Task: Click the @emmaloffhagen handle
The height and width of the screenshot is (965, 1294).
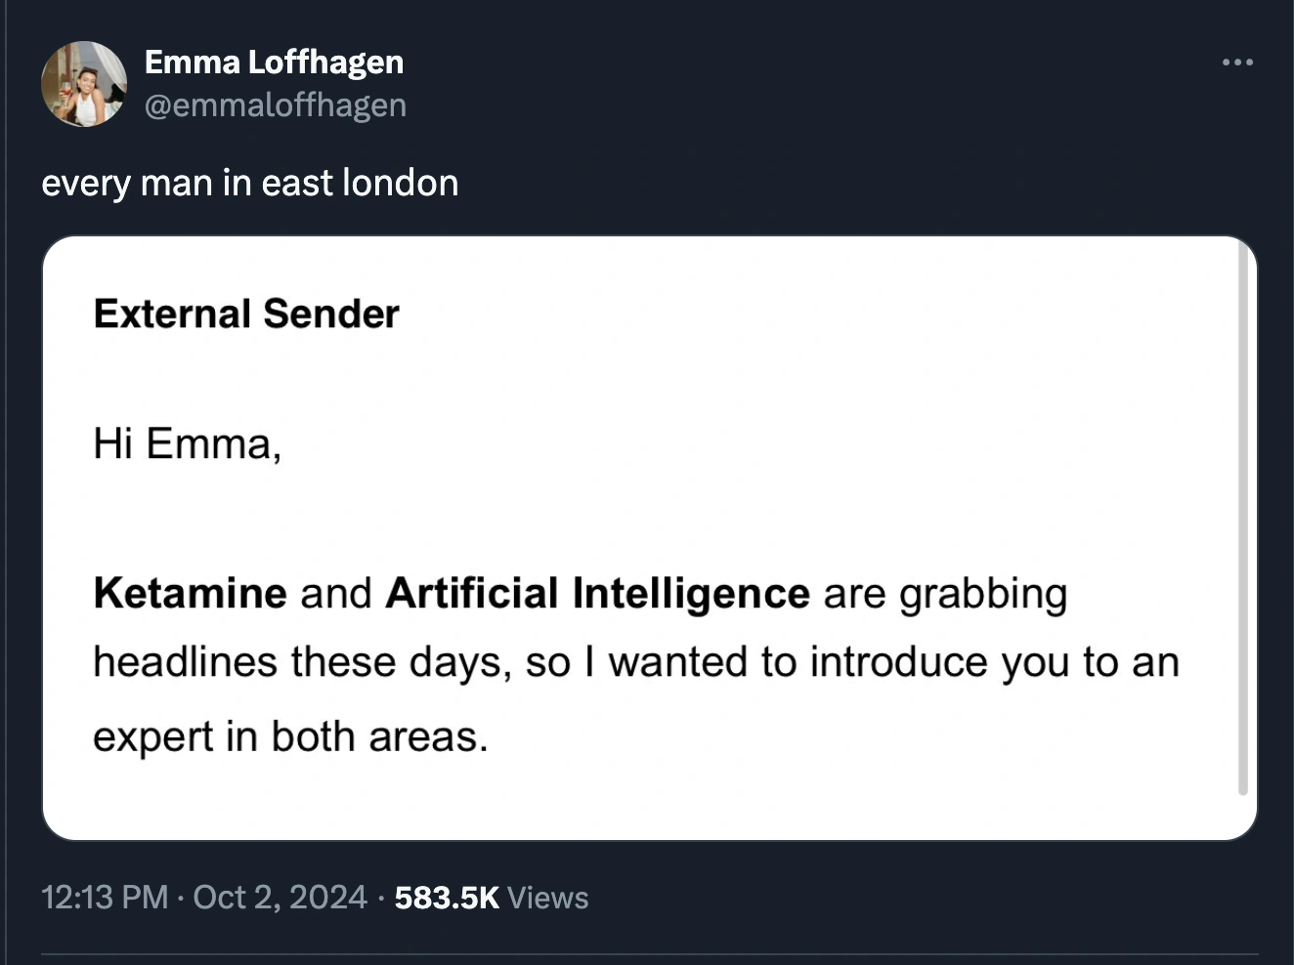Action: pyautogui.click(x=277, y=105)
